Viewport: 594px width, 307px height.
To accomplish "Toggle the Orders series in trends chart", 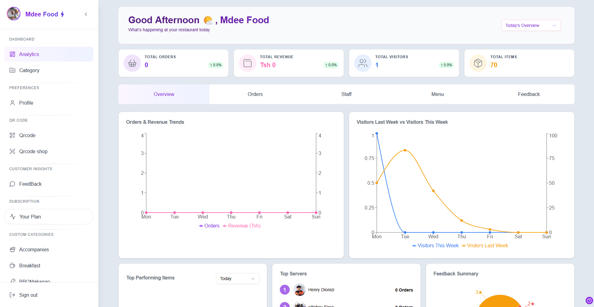I will click(x=209, y=226).
